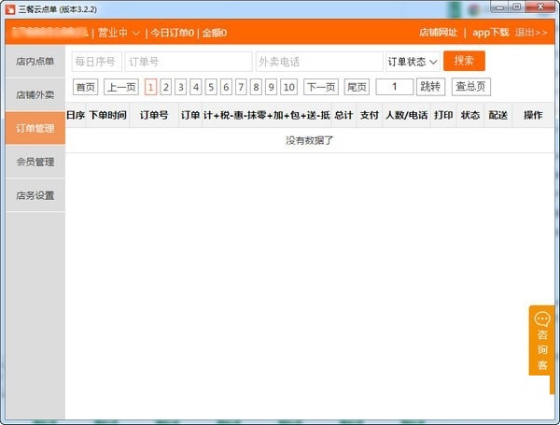Click the 跳转 jump button
Screen dimensions: 560x425
[x=430, y=87]
